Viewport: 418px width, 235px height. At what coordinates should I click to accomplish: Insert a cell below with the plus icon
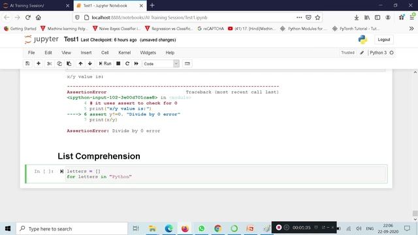pyautogui.click(x=39, y=64)
